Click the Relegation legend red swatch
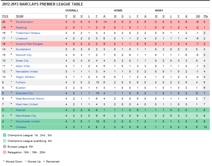Screen dimensions: 212x166 (x=4, y=152)
